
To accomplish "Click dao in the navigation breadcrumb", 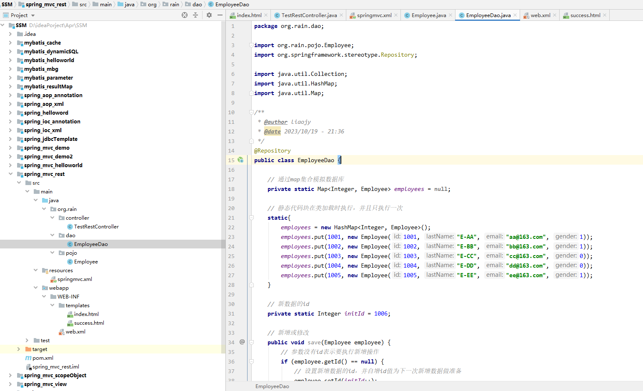I will coord(197,4).
